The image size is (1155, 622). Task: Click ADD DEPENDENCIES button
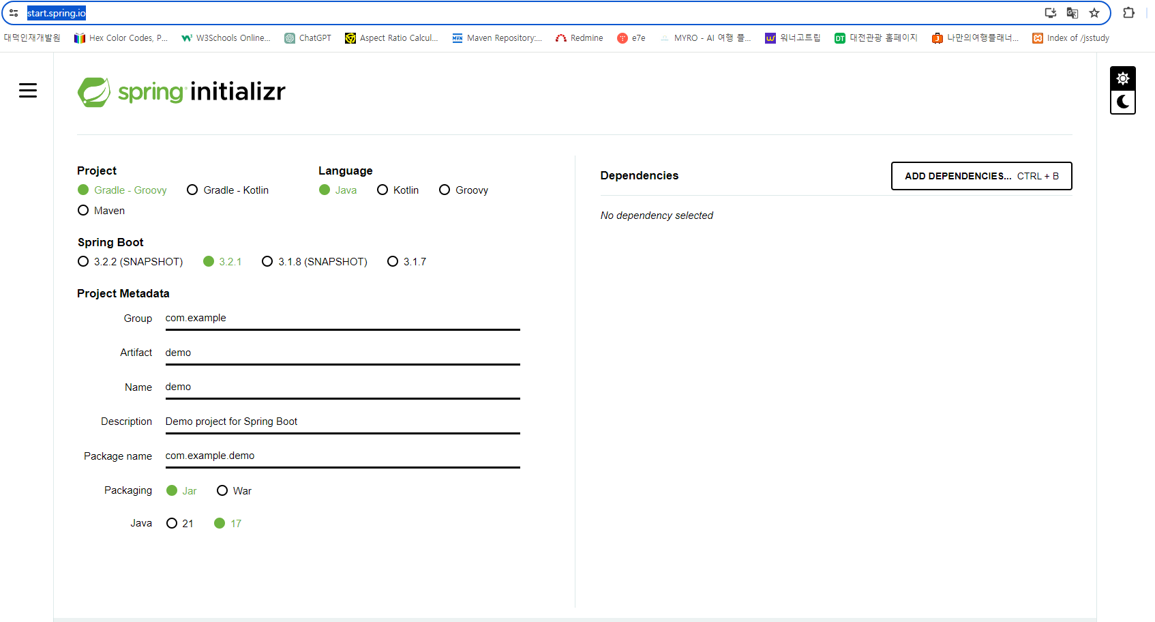[982, 176]
